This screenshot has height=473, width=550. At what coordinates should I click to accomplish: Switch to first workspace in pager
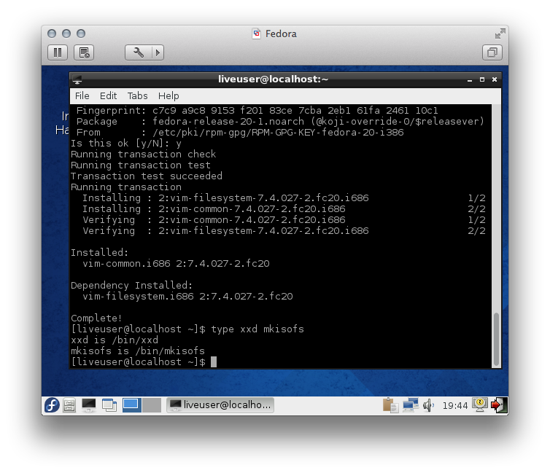132,405
